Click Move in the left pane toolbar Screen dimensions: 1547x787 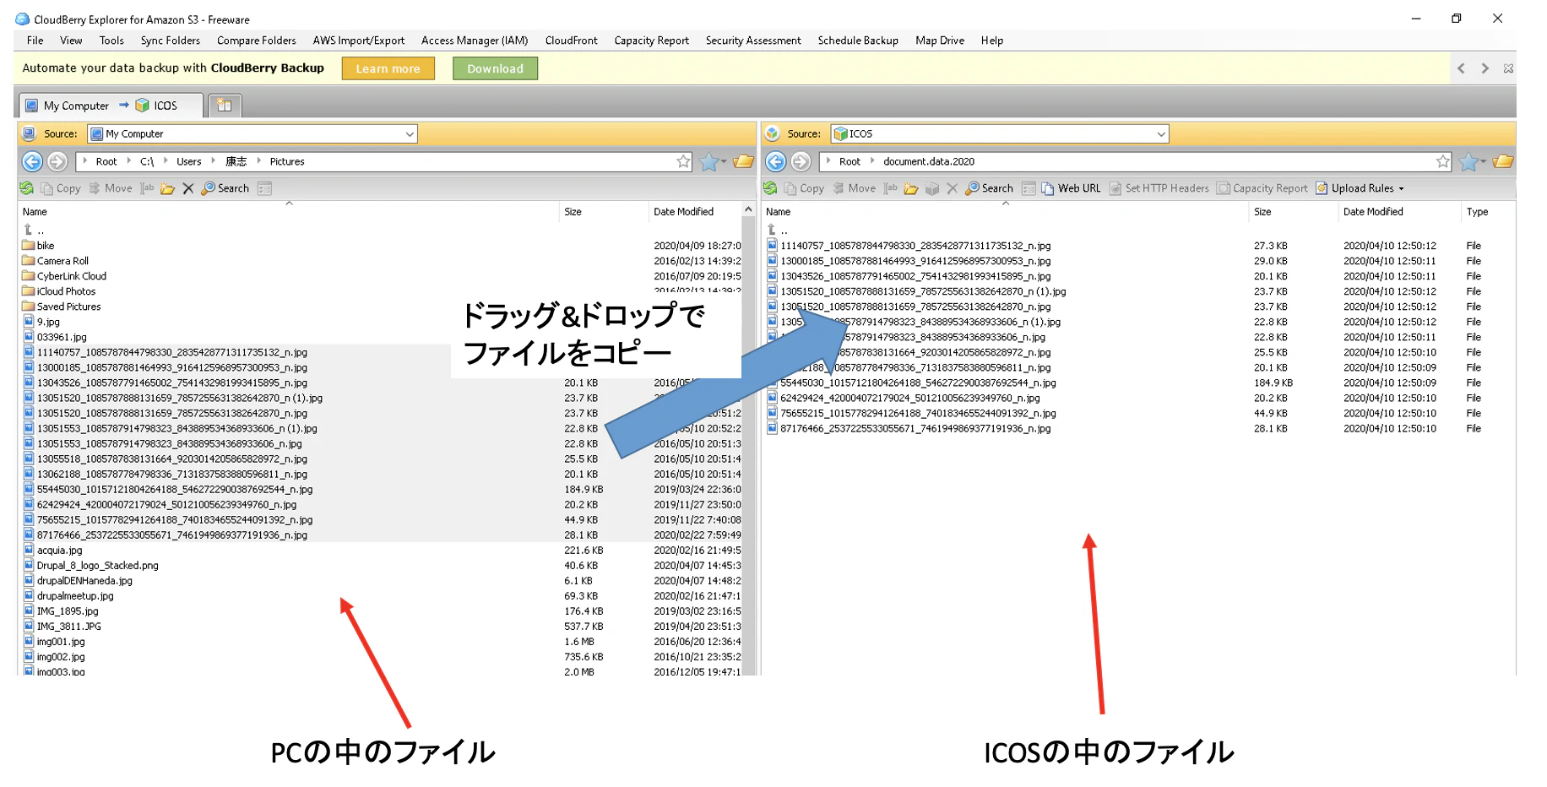point(111,188)
